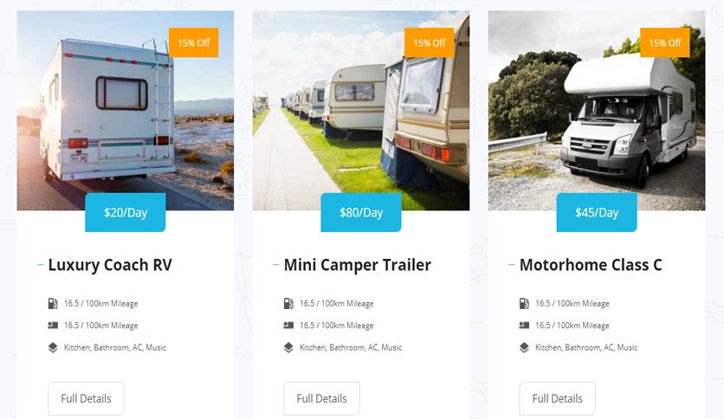Open the Motorhome Class C title link
724x419 pixels.
pos(591,265)
